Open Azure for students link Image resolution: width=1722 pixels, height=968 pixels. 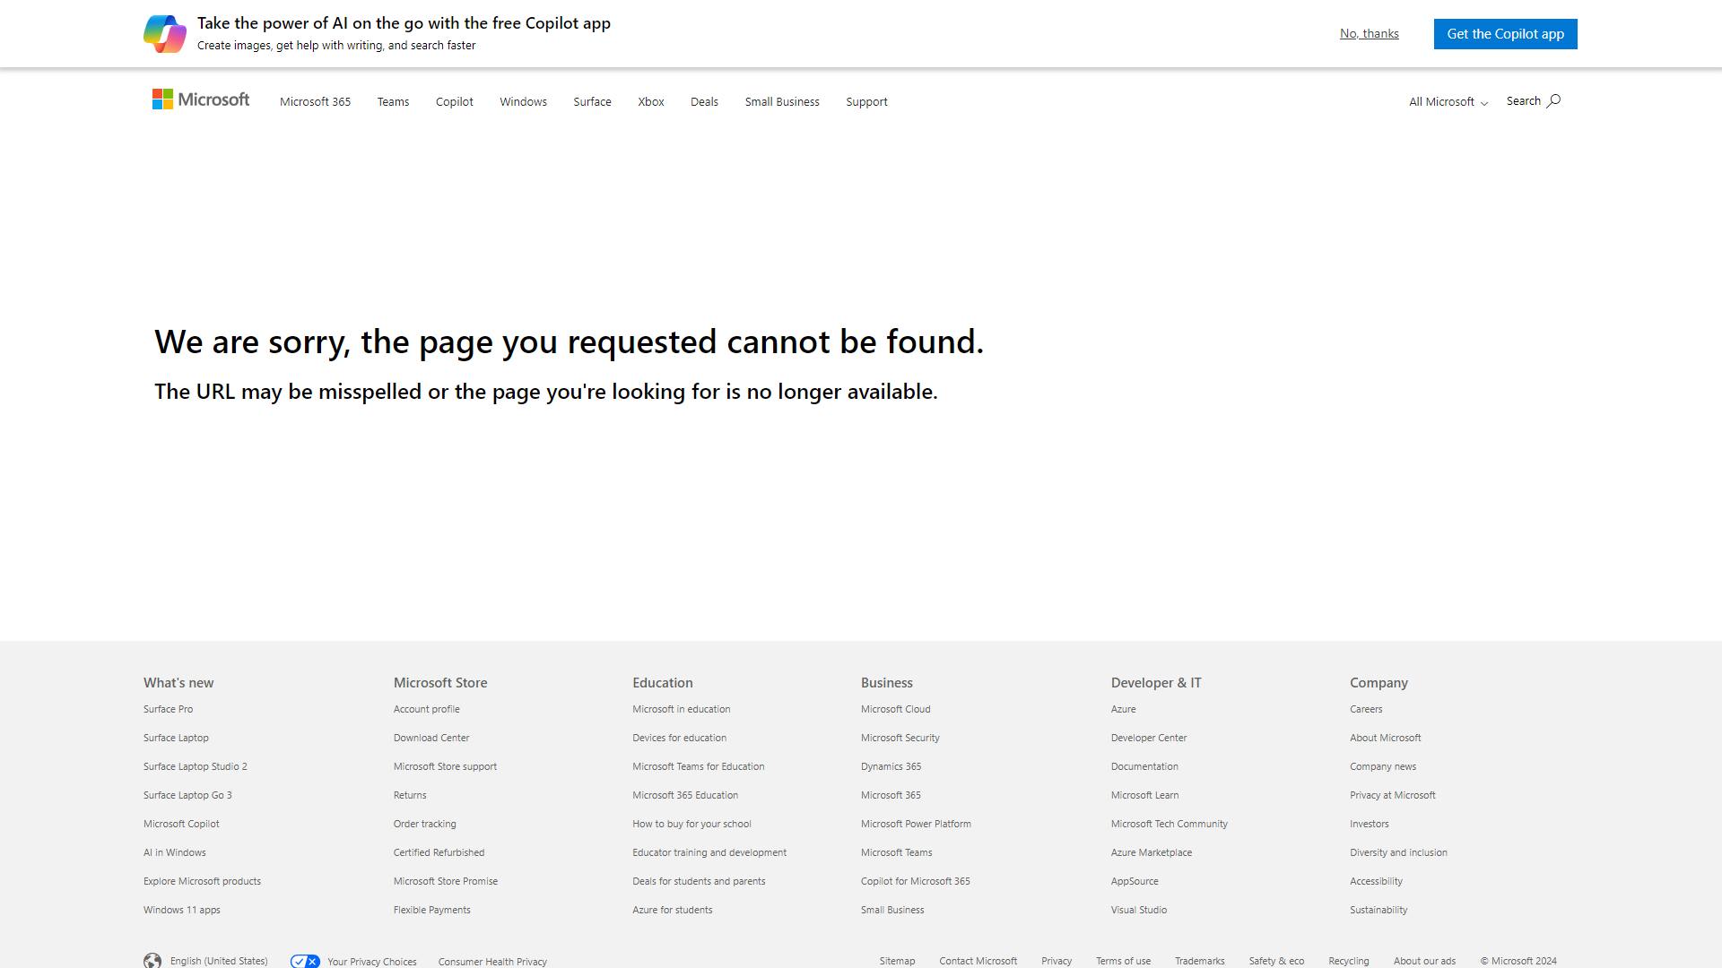click(x=672, y=909)
